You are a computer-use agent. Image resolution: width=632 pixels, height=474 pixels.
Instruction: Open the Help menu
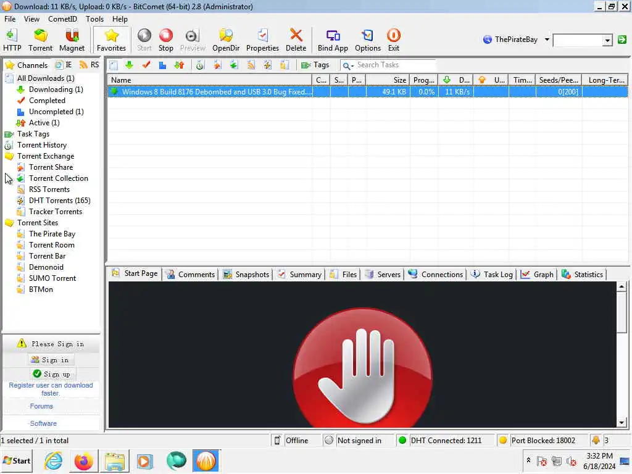pos(120,19)
